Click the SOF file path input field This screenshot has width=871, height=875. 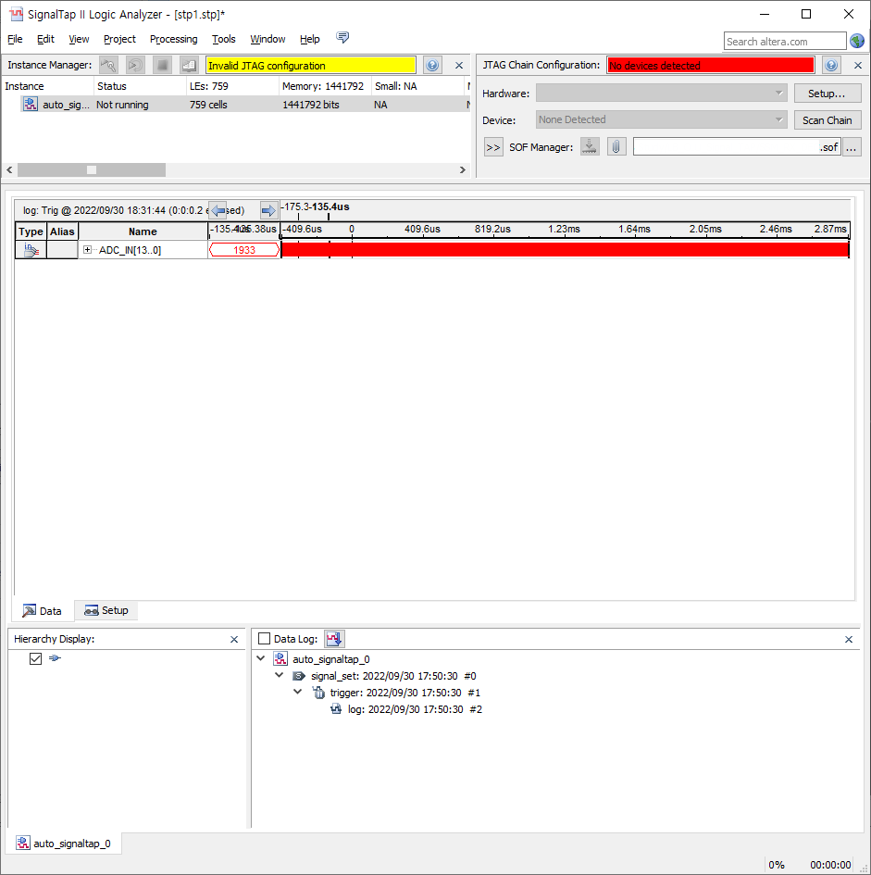(737, 147)
